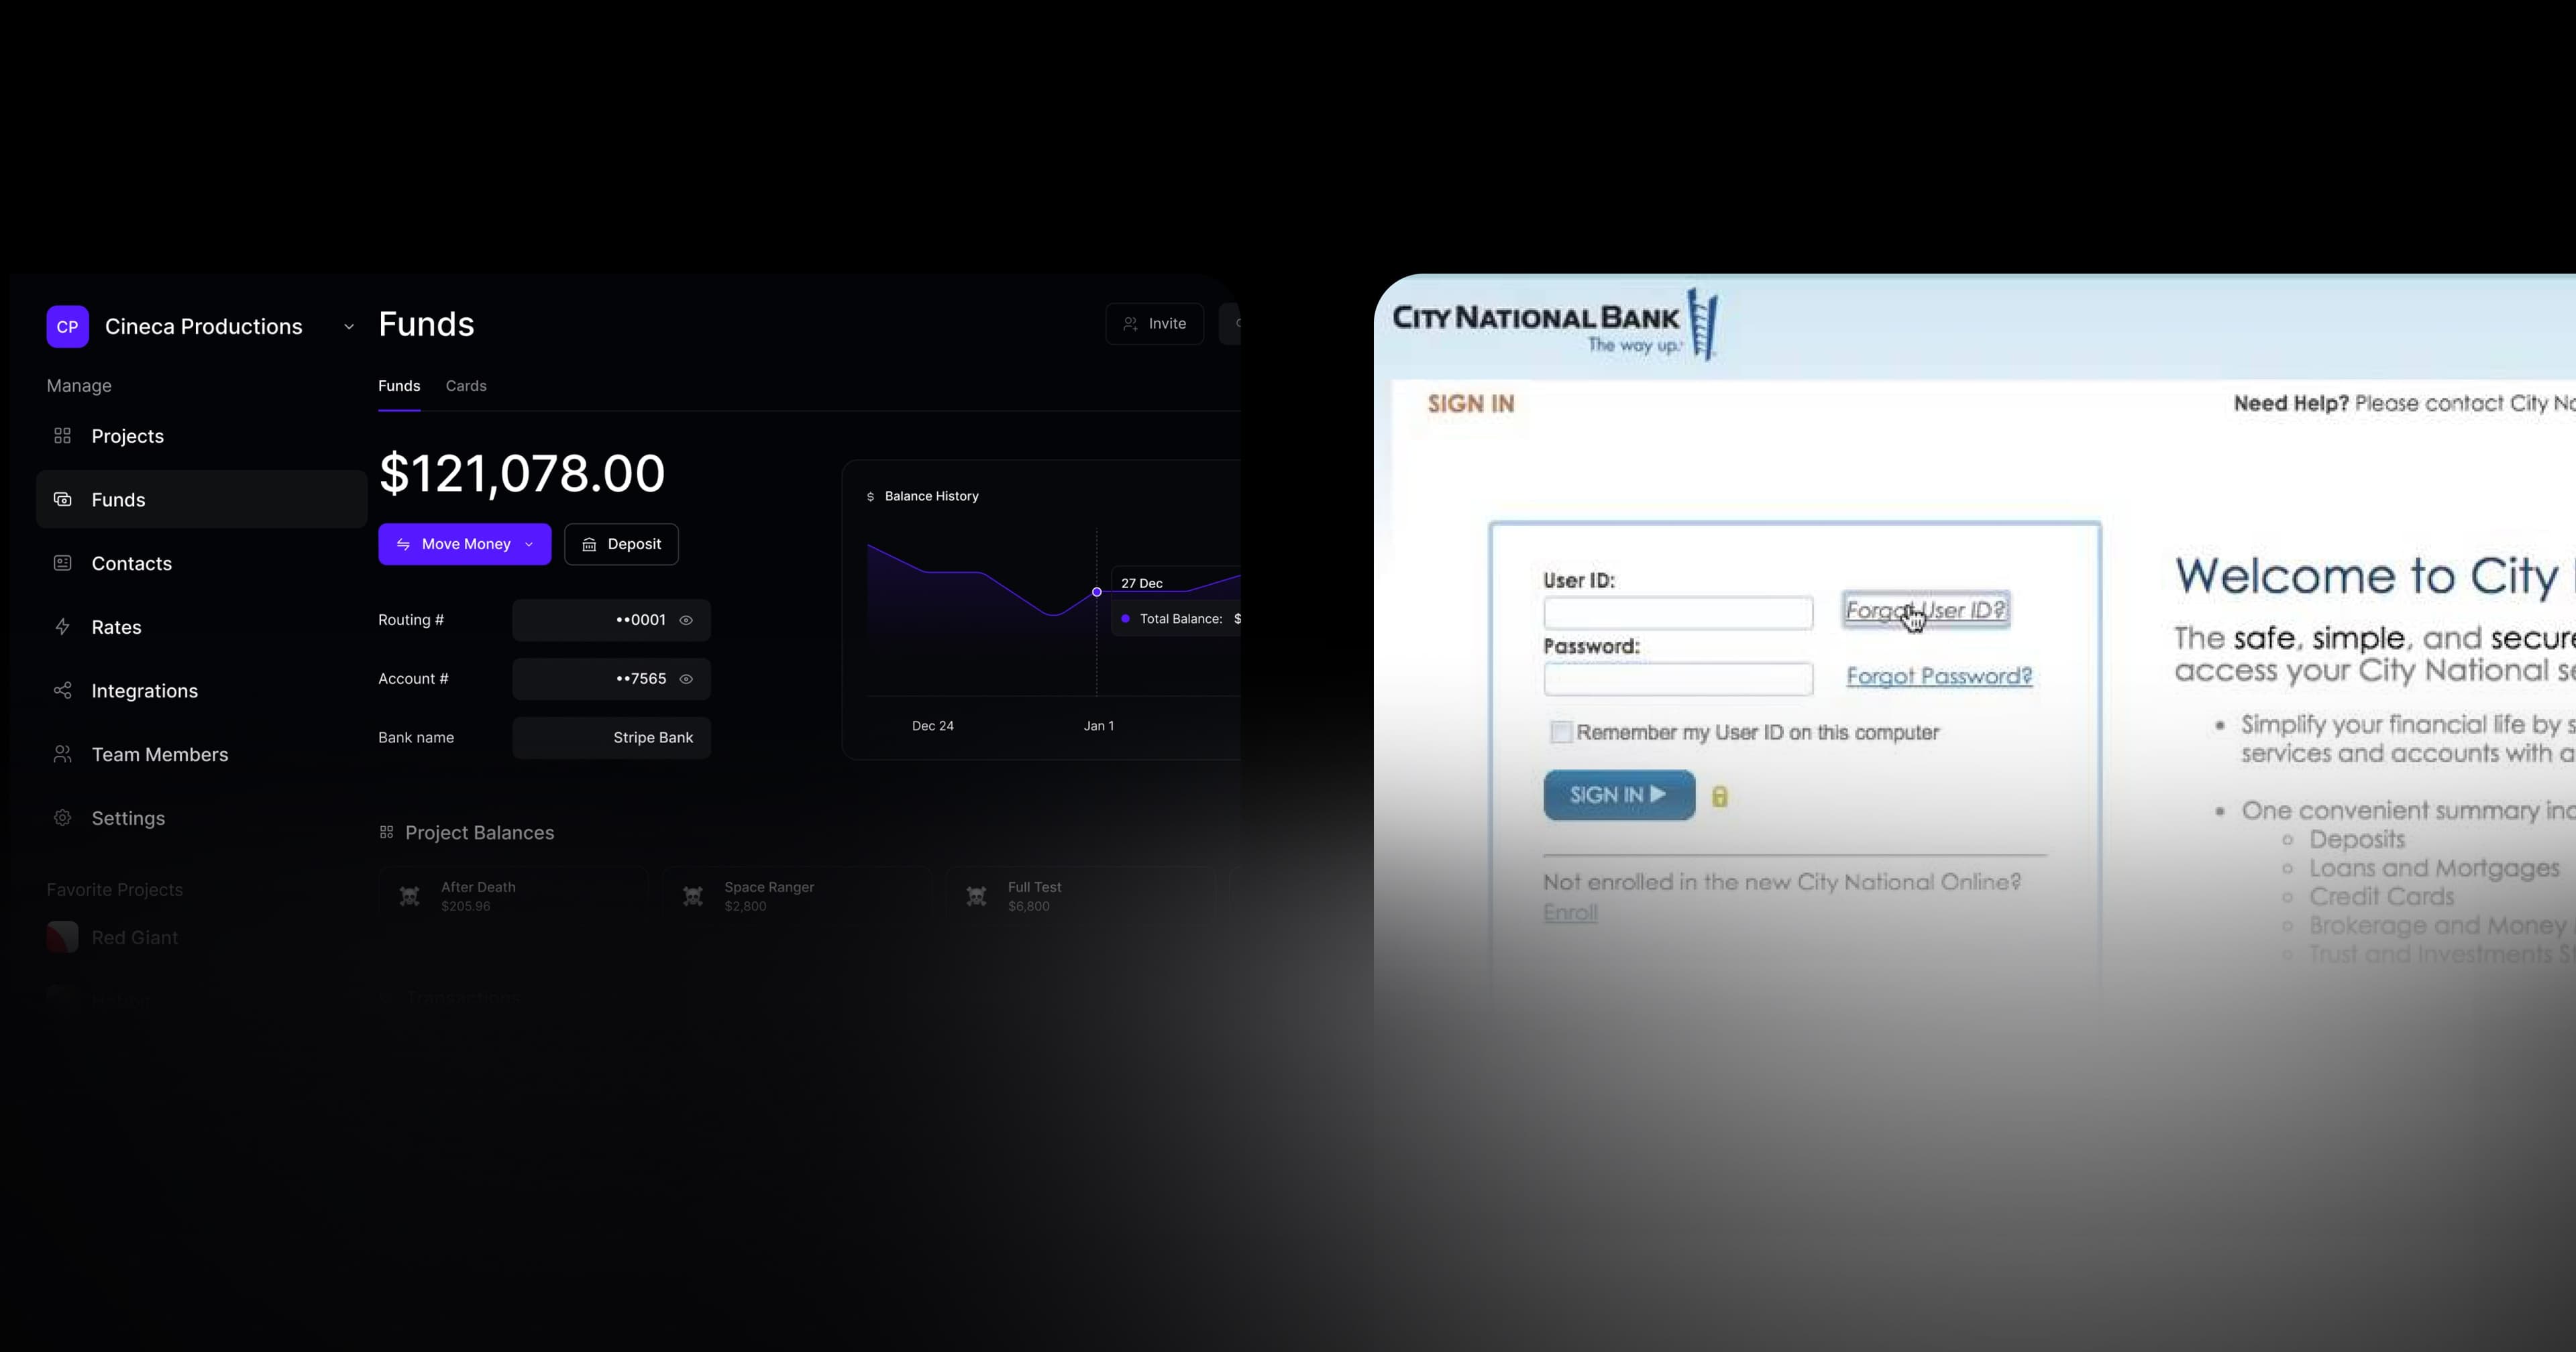The height and width of the screenshot is (1352, 2576).
Task: Click the Integrations share-nodes icon
Action: (62, 691)
